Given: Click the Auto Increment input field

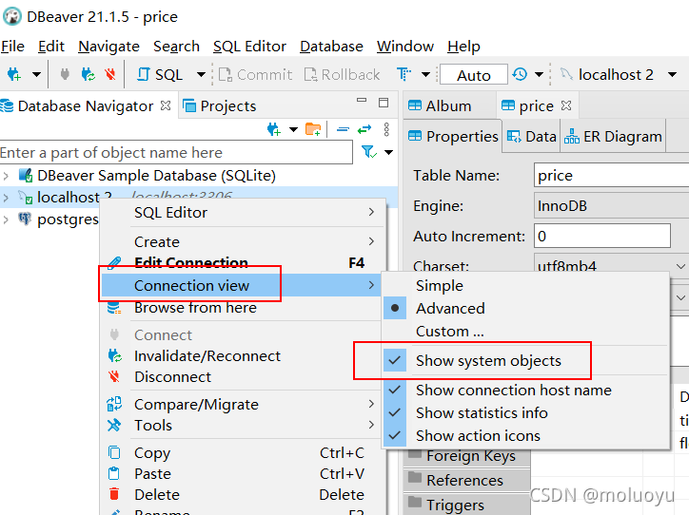Looking at the screenshot, I should coord(602,236).
